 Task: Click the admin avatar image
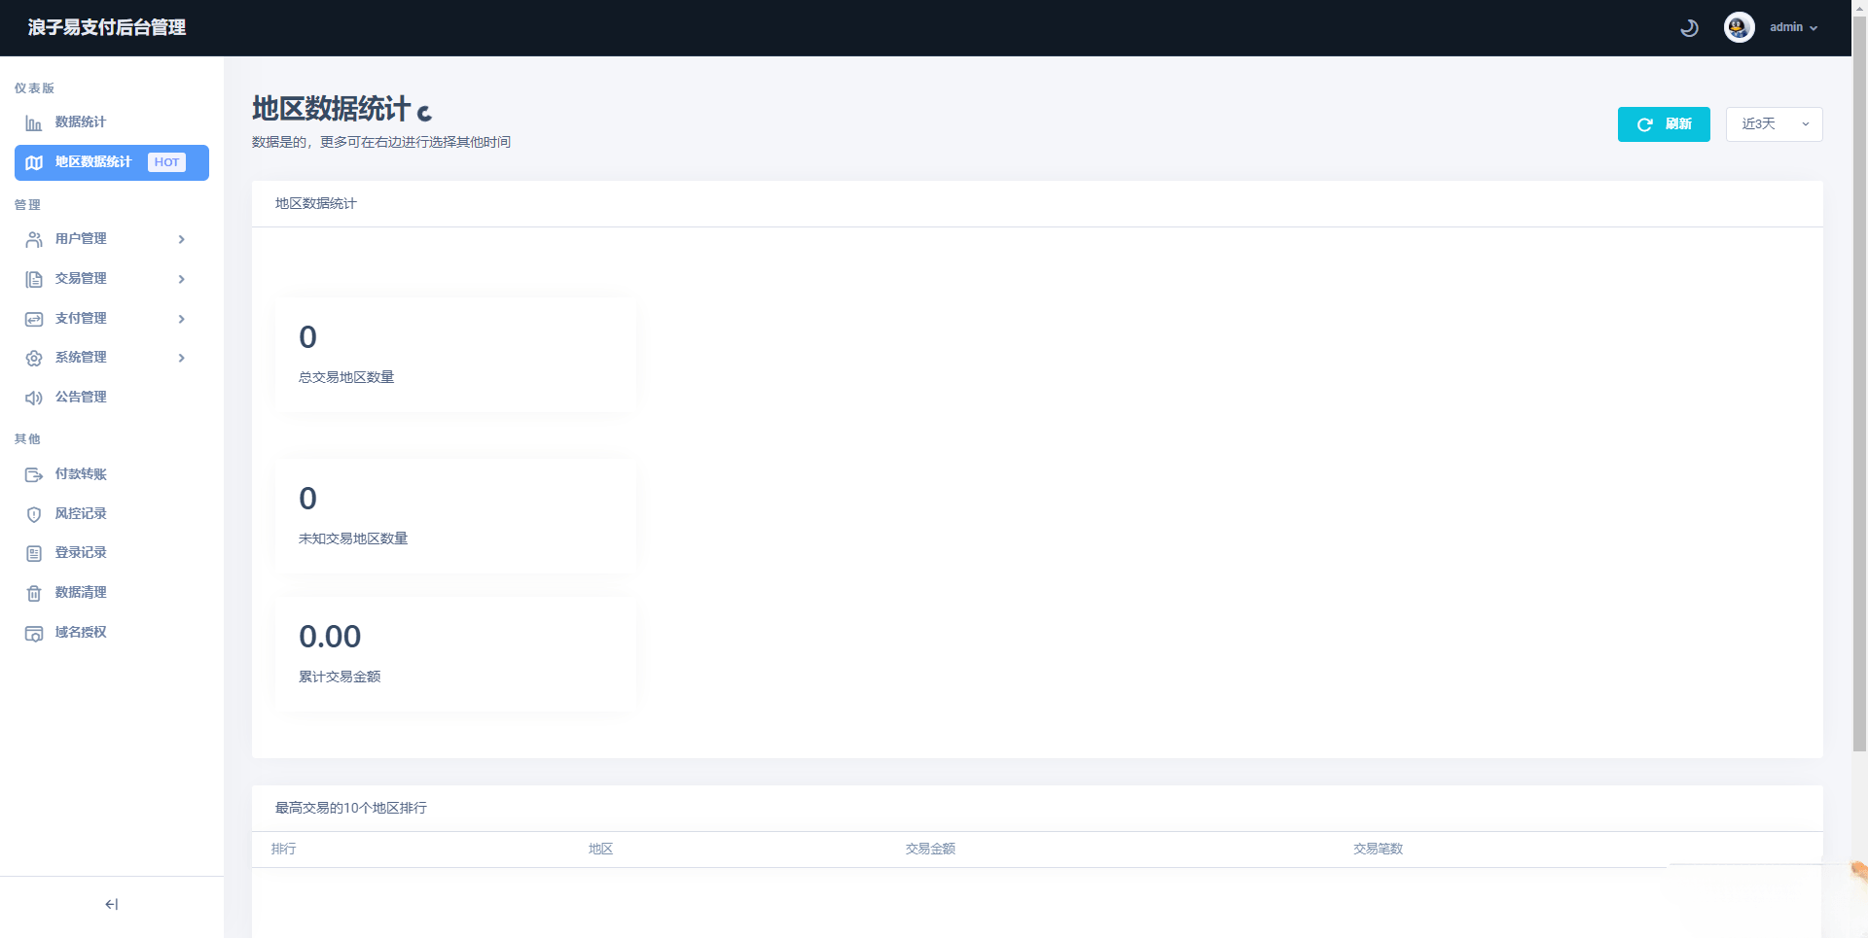[1739, 27]
